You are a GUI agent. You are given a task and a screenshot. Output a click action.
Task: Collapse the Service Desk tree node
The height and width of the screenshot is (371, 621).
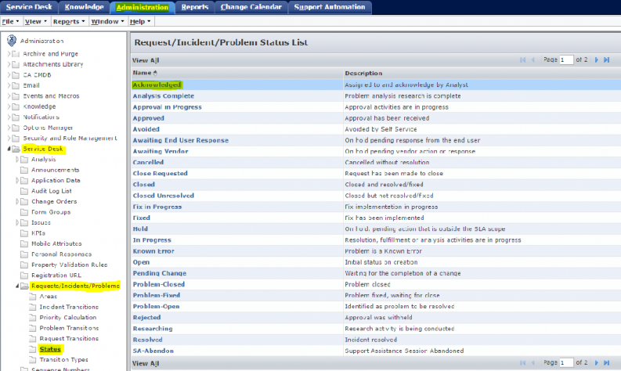[9, 149]
